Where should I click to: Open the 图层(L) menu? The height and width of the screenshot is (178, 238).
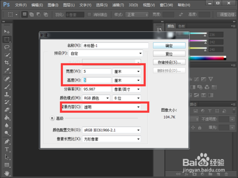[x=69, y=5]
